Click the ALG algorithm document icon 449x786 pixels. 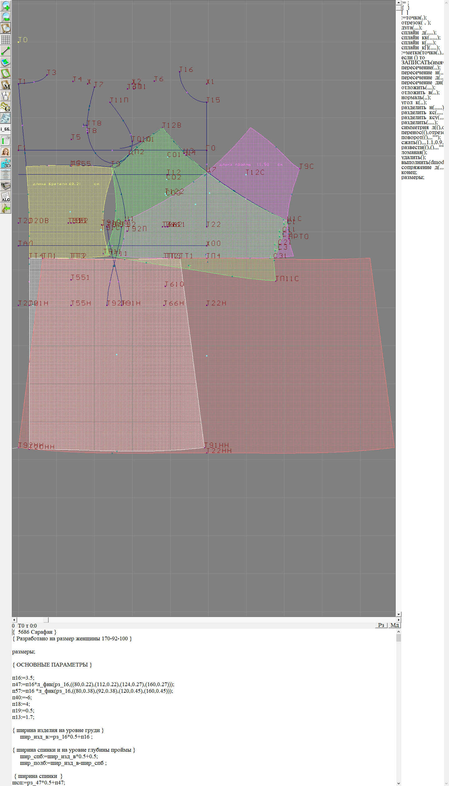click(x=6, y=197)
